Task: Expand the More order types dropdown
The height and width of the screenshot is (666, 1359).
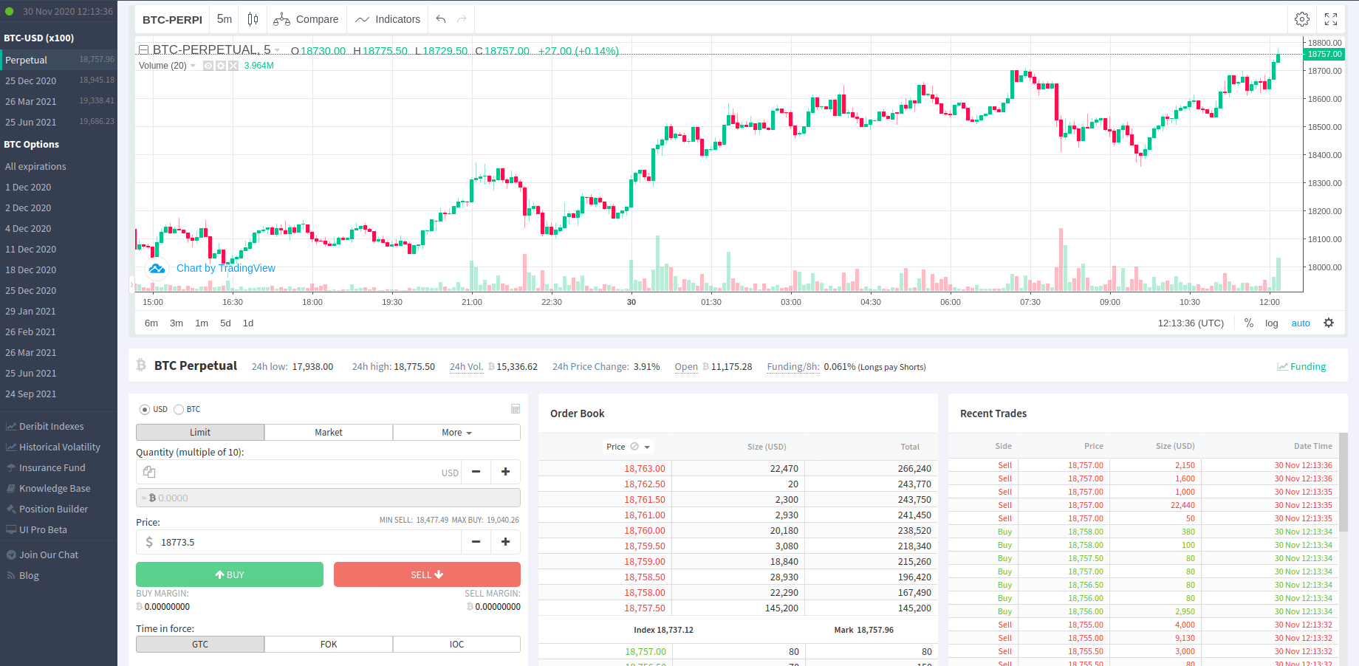Action: [x=456, y=433]
